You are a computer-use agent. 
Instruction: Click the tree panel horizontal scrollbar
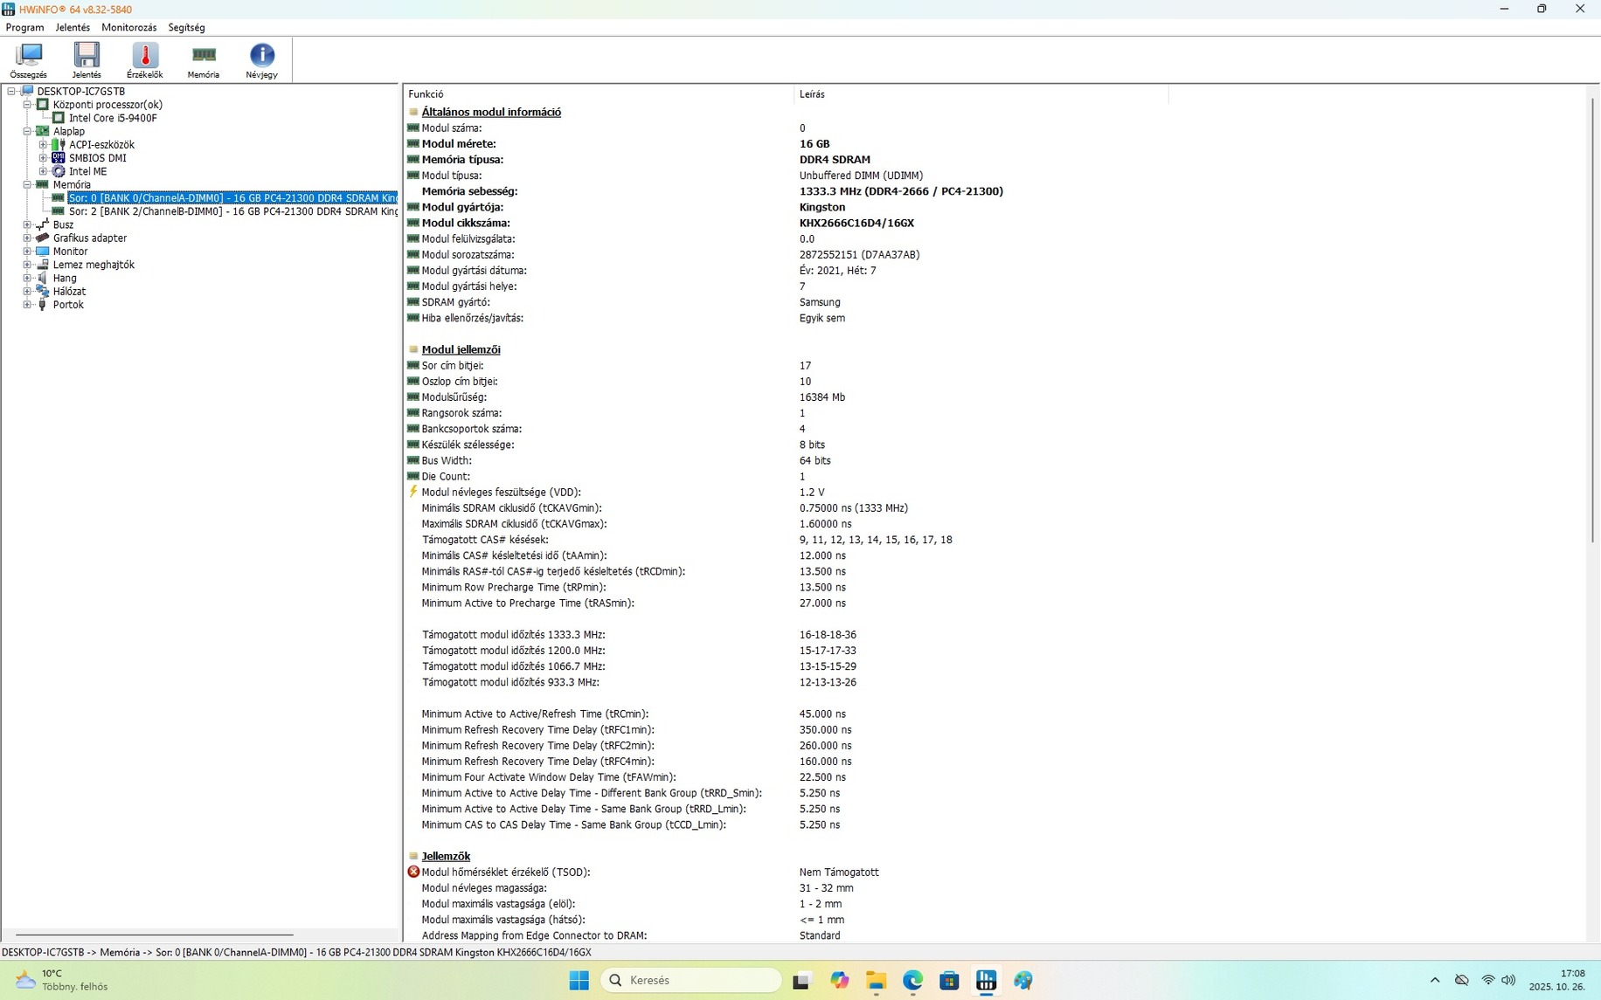(155, 934)
